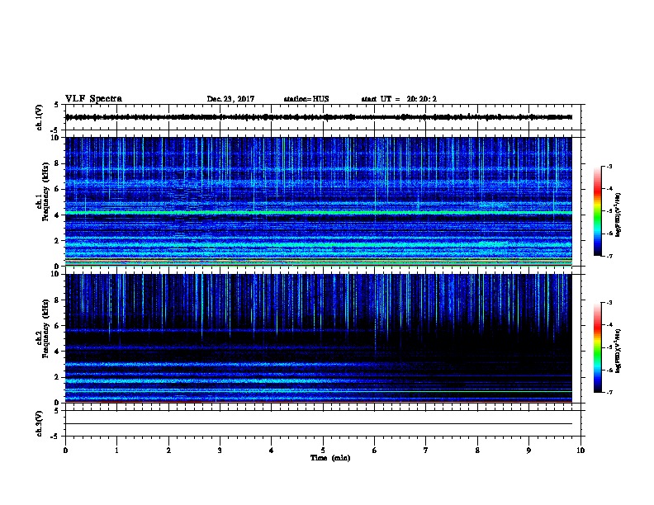Click the bright 4 kHz band in ch.1 spectrogram

319,213
